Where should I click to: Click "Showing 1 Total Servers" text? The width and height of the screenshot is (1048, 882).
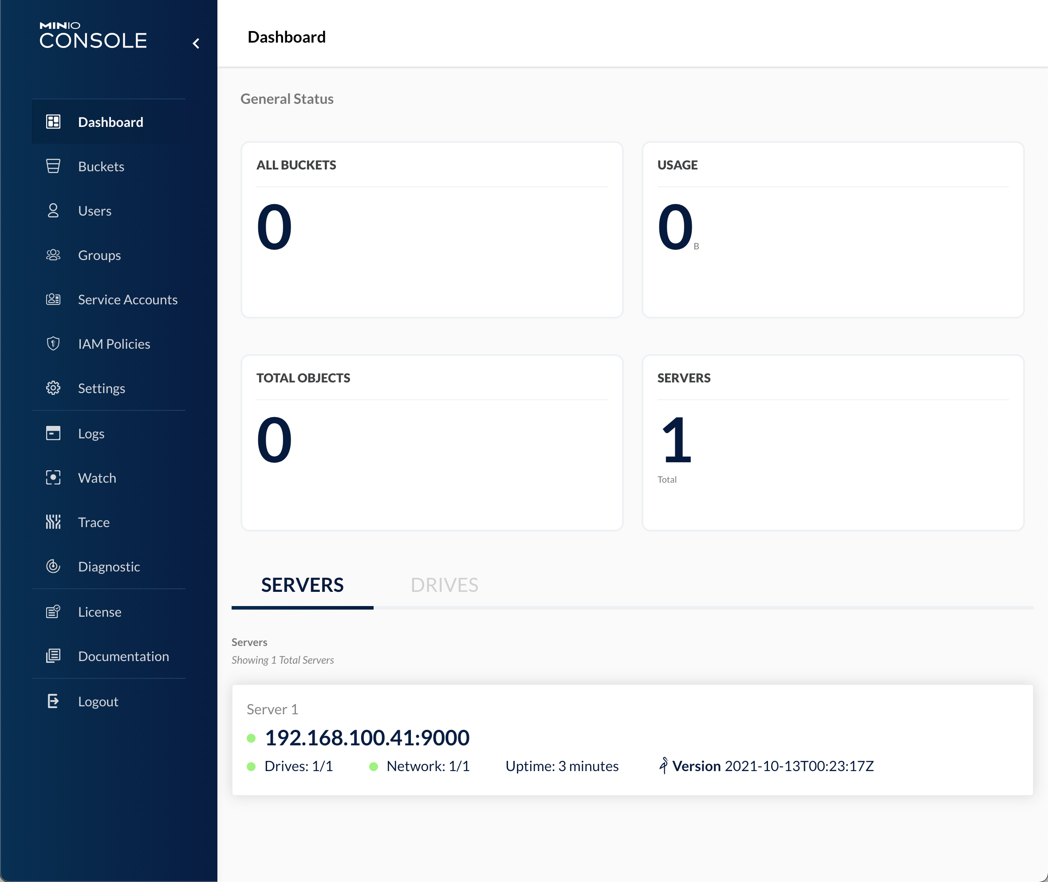pyautogui.click(x=283, y=660)
